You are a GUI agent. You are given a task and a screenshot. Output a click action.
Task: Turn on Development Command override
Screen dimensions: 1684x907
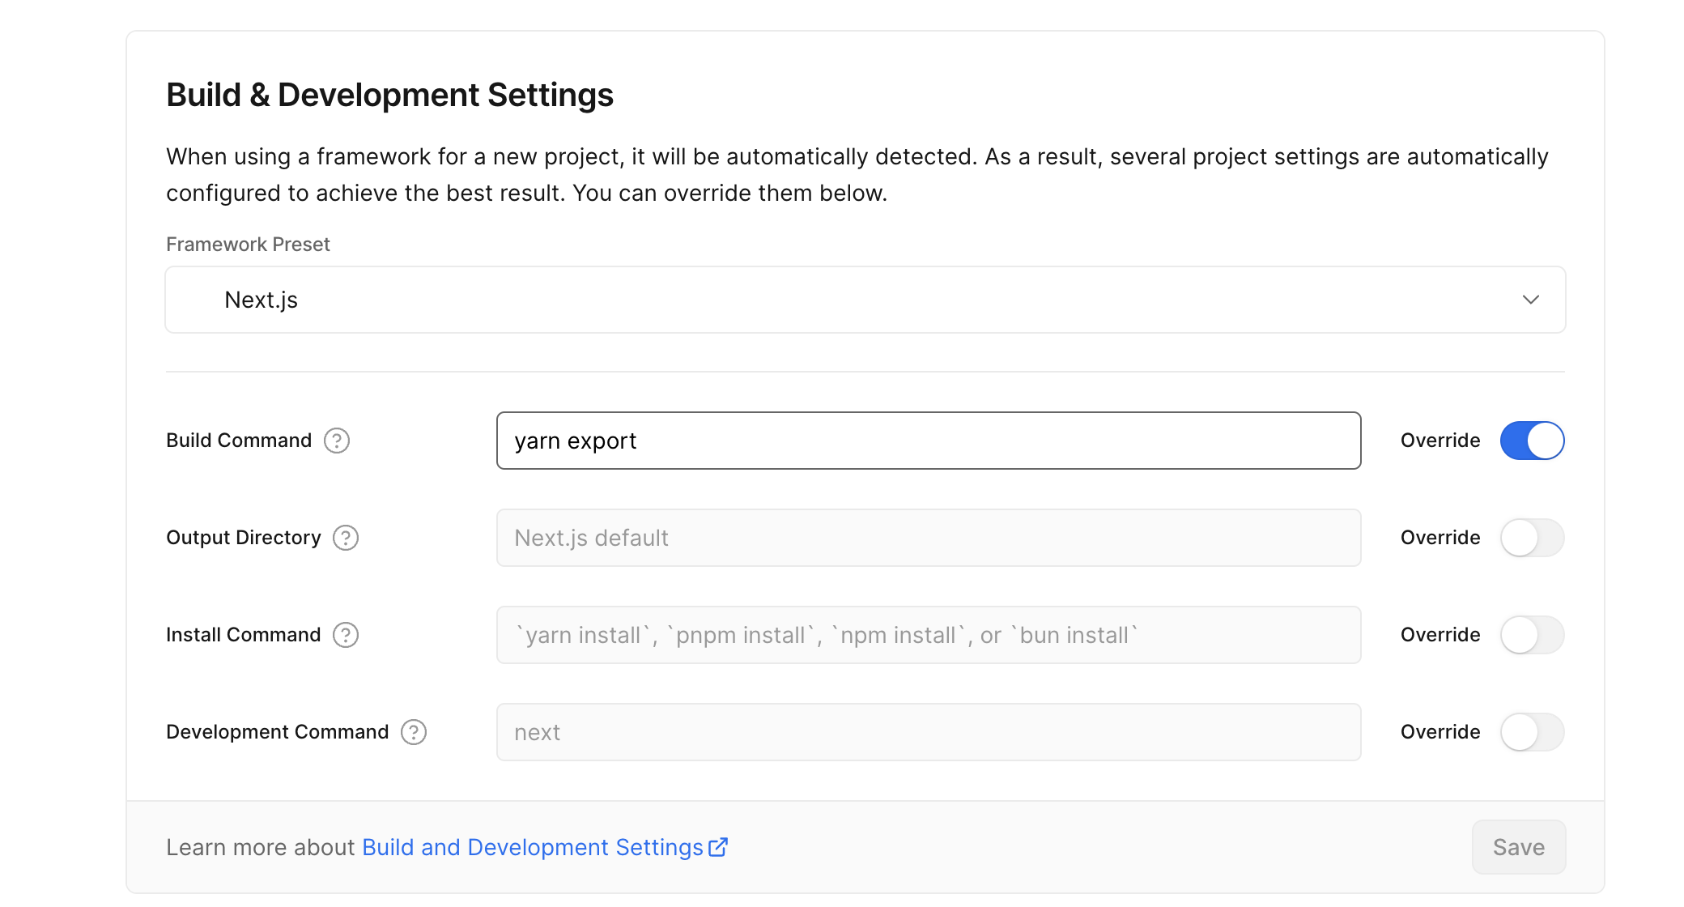[1532, 732]
